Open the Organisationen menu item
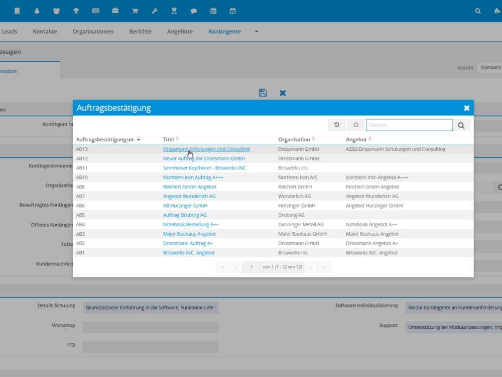This screenshot has height=377, width=502. (93, 32)
